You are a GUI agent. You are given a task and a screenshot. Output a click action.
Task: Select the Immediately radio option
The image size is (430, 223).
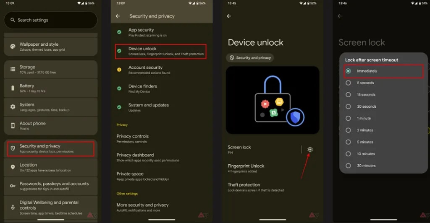point(348,71)
